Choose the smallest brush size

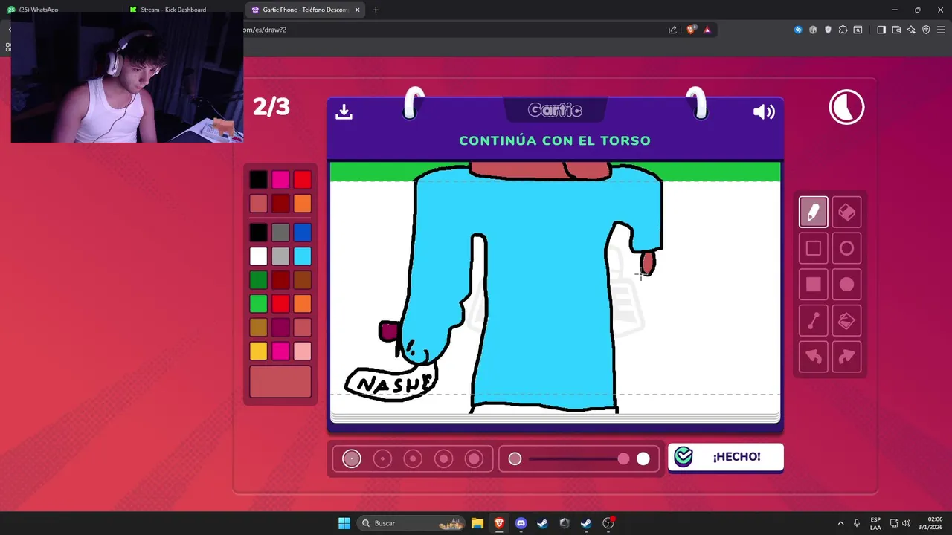(x=352, y=459)
